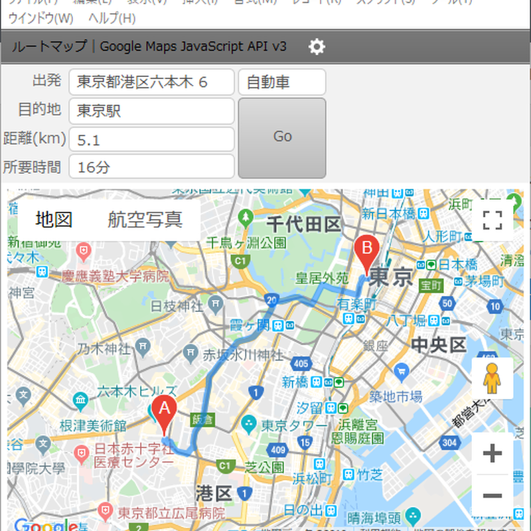Image resolution: width=531 pixels, height=531 pixels.
Task: Click the 乃木神社 shrine icon
Action: (x=143, y=346)
